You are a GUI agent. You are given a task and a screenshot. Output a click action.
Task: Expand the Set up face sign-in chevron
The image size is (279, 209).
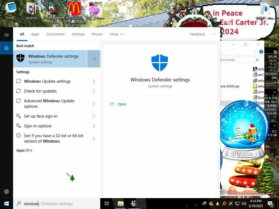pos(94,116)
